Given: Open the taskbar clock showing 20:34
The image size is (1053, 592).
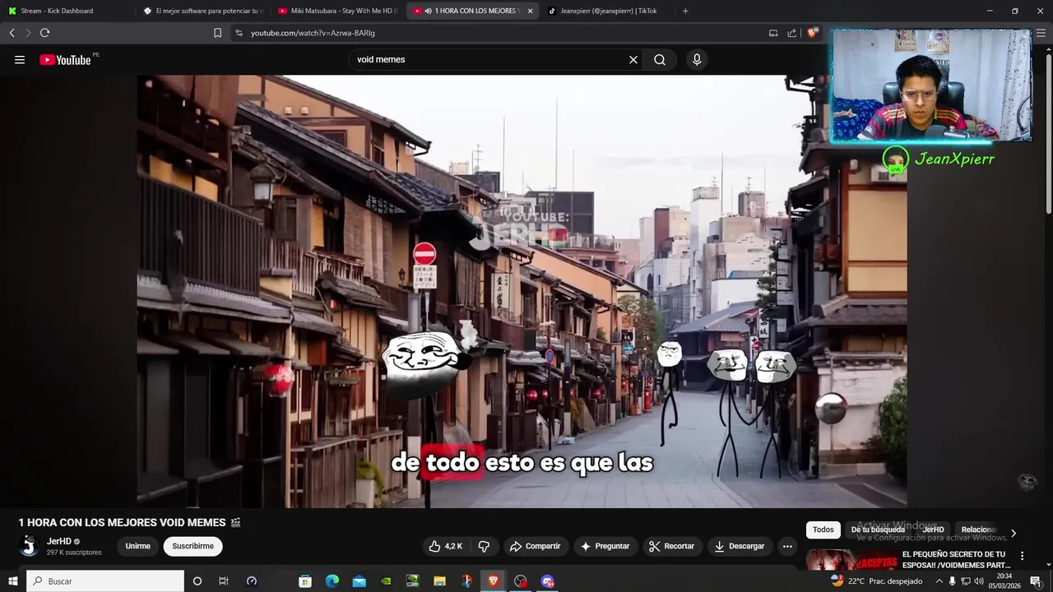Looking at the screenshot, I should pyautogui.click(x=1004, y=581).
